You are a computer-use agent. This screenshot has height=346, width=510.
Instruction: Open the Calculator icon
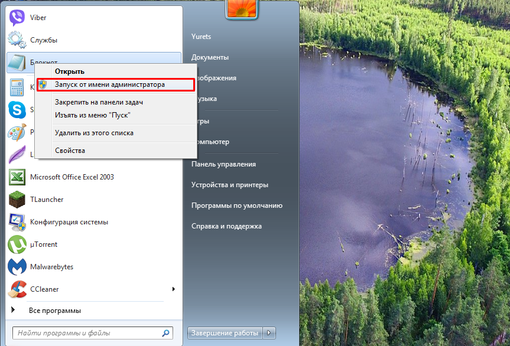(17, 87)
